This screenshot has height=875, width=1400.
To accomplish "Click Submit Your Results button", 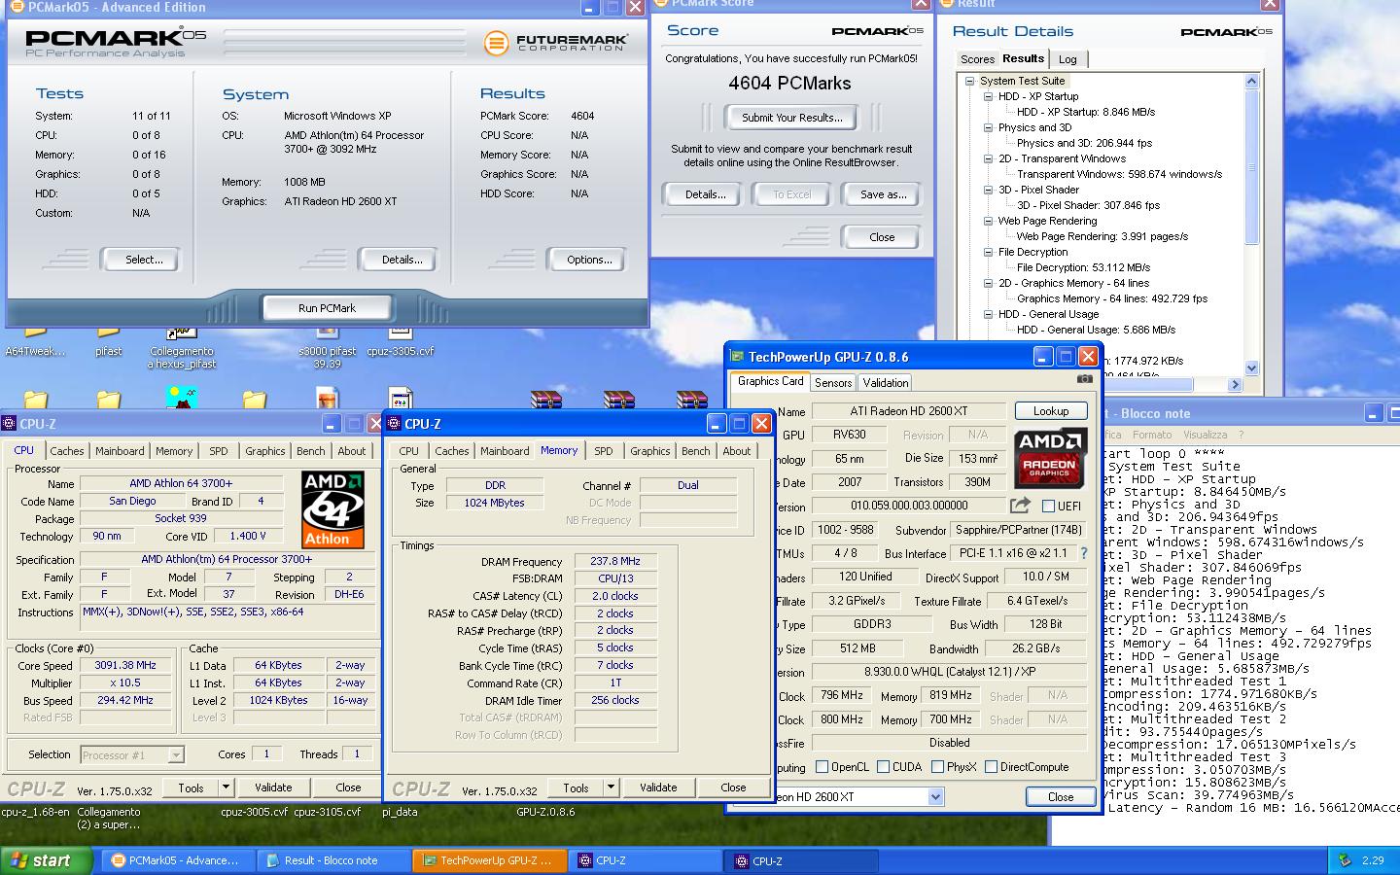I will point(791,118).
